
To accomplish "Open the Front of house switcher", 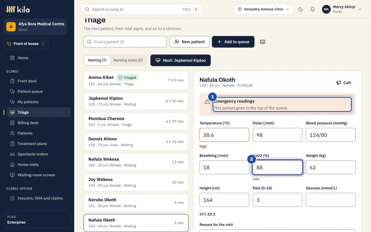I will point(26,44).
